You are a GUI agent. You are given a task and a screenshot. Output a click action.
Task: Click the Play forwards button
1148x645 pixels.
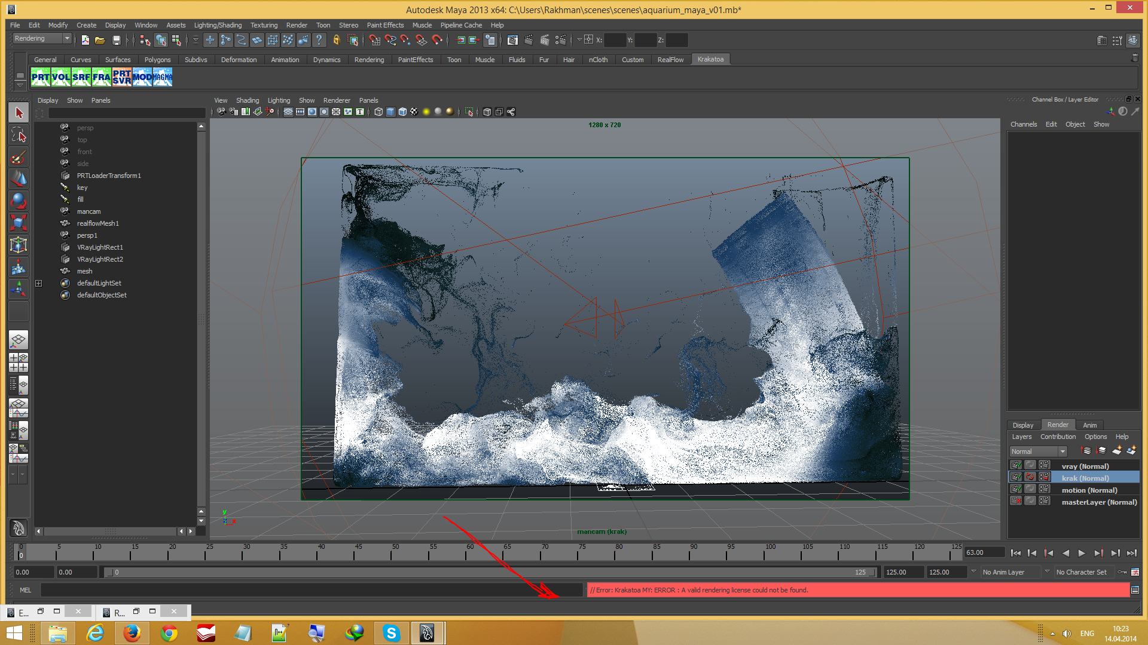(1082, 553)
